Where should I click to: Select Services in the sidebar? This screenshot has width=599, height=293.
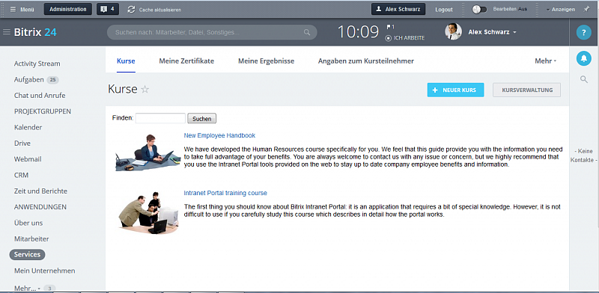point(27,254)
